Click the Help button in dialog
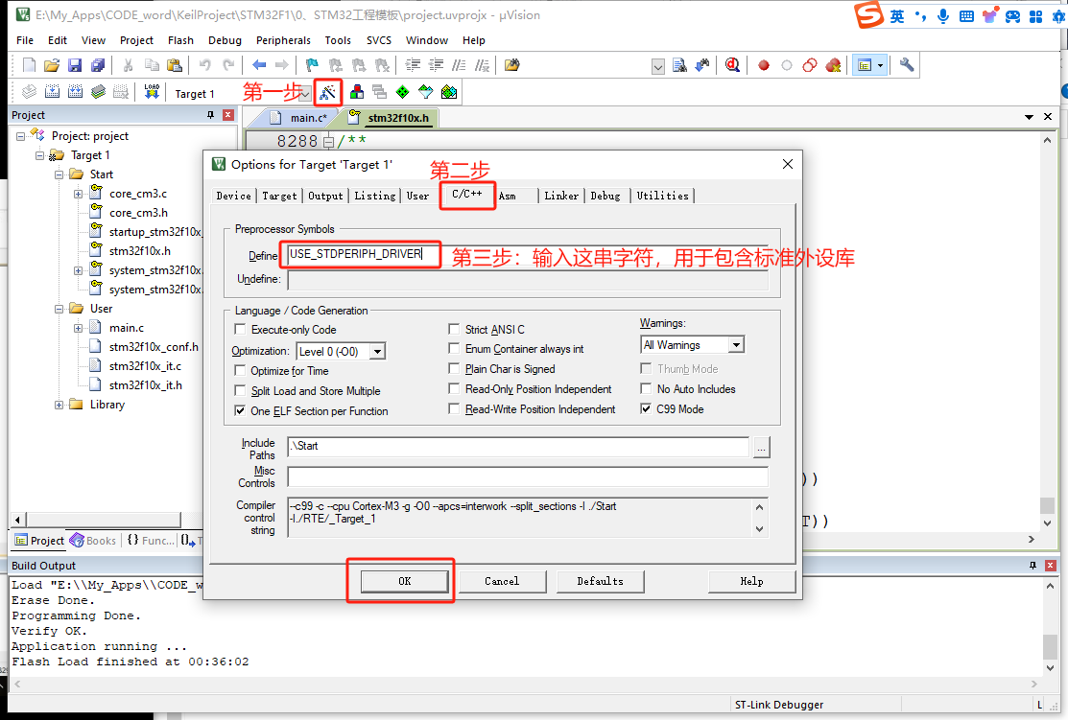This screenshot has height=720, width=1068. click(752, 581)
